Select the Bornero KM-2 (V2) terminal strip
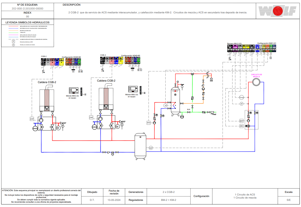The width and height of the screenshot is (301, 207). (241, 48)
